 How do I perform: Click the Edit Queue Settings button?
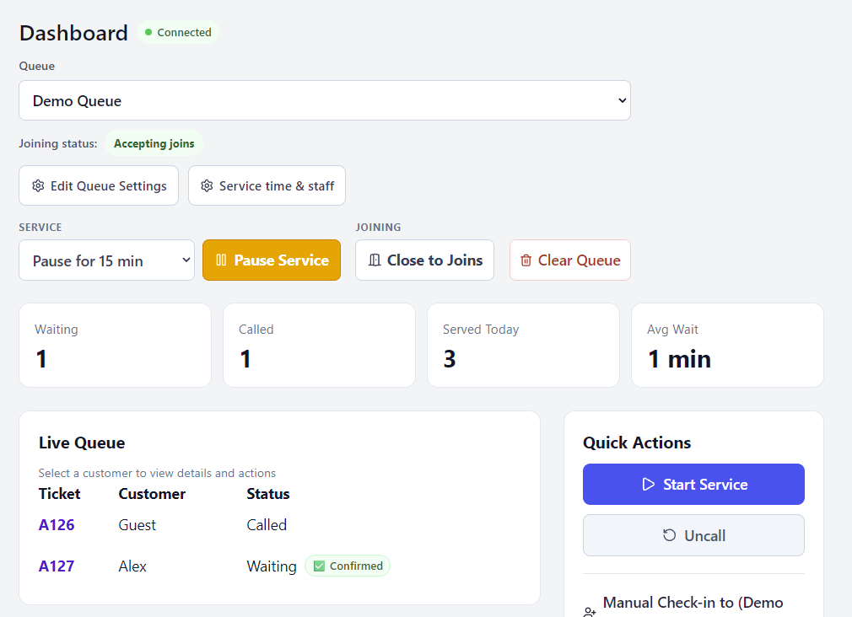tap(99, 185)
